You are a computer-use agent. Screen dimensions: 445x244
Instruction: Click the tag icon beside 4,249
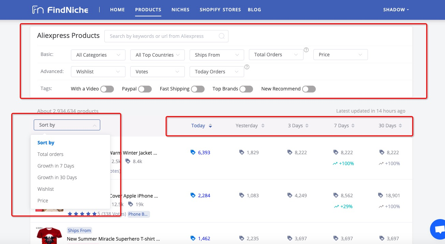tap(290, 196)
